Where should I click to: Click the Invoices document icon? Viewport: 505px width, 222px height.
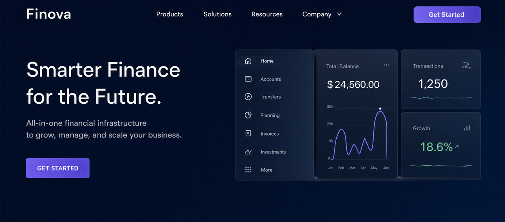click(x=248, y=133)
